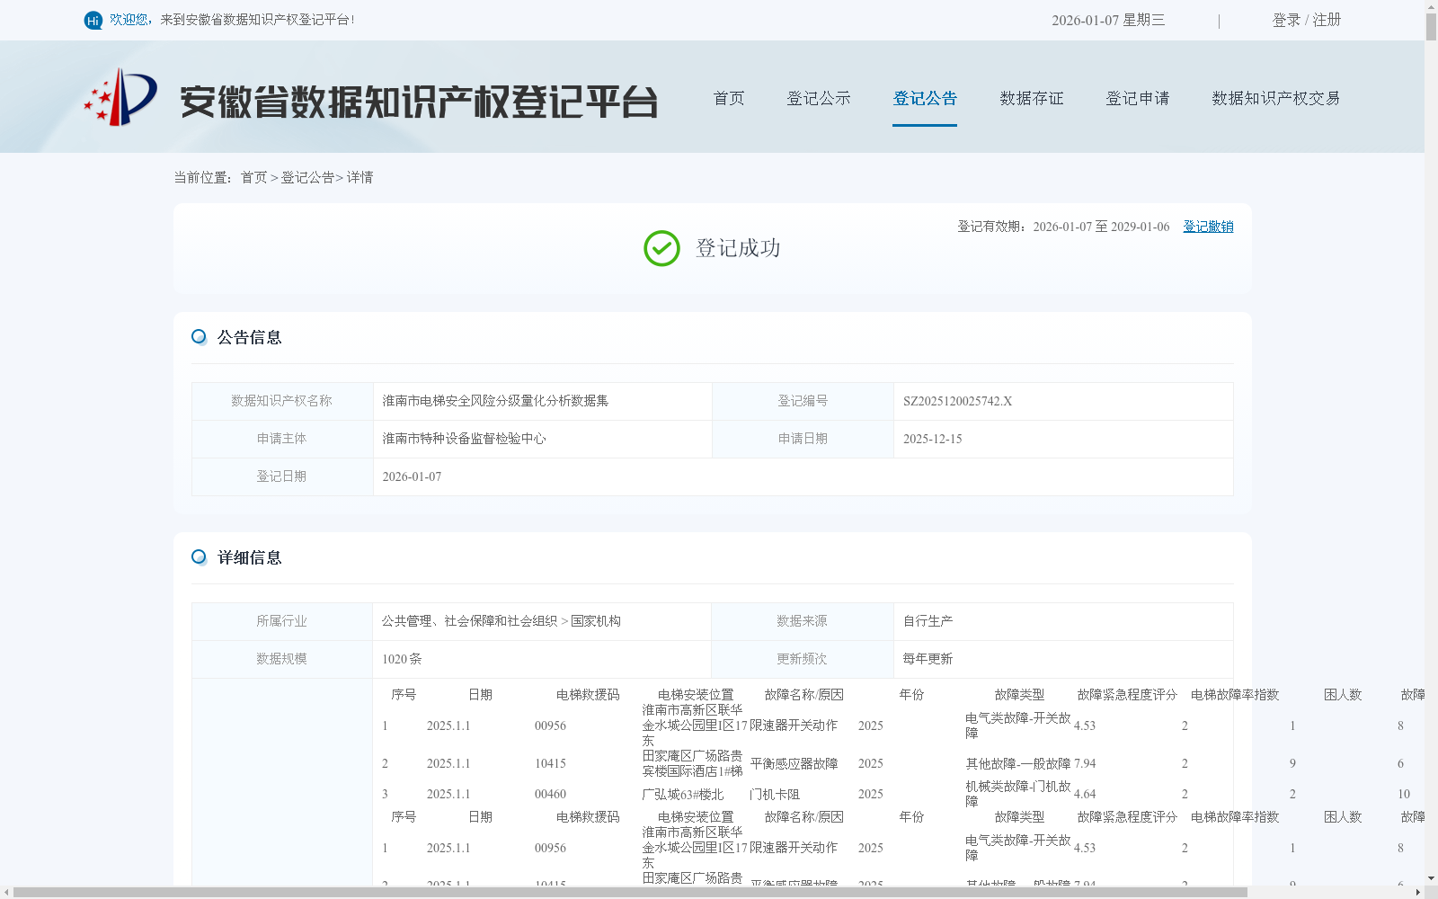Image resolution: width=1438 pixels, height=899 pixels.
Task: Open the 登记公示 navigation tab
Action: pos(819,98)
